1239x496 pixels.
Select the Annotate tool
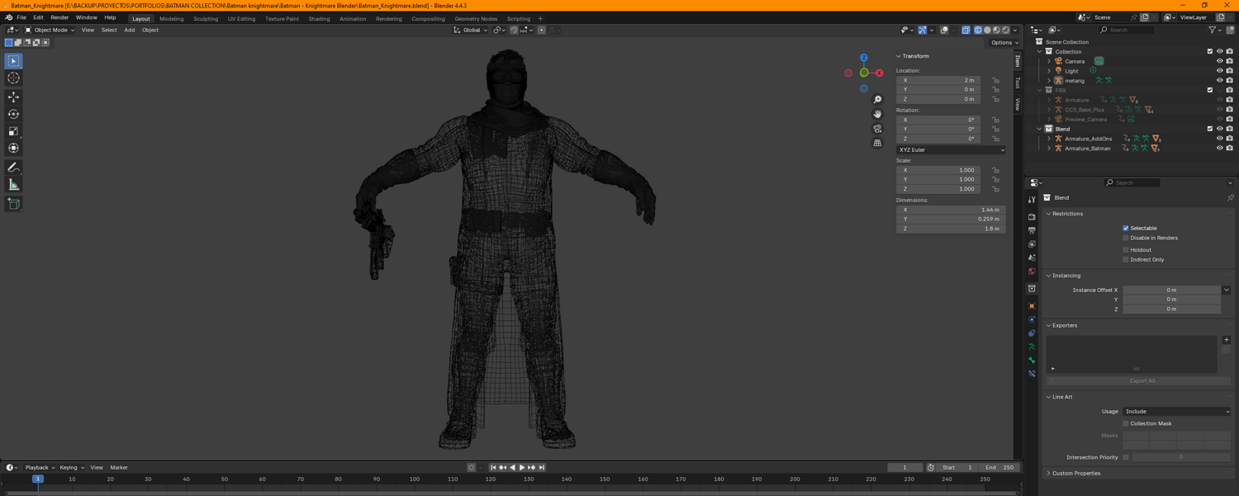click(13, 168)
